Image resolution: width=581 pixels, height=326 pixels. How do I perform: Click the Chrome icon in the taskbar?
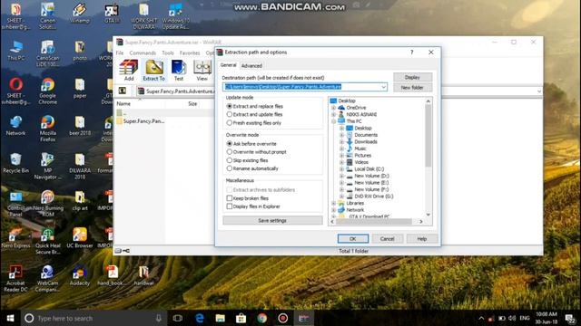point(262,318)
